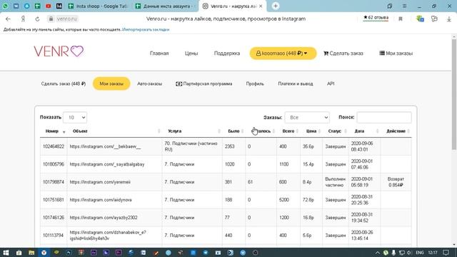Open a new browser tab with plus

276,6
